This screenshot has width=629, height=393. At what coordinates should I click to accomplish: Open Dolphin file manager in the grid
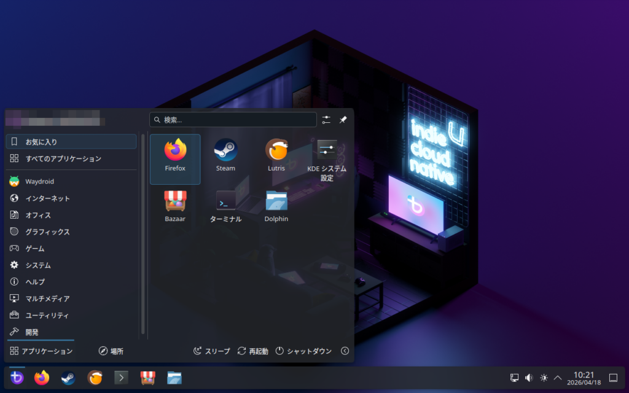276,205
